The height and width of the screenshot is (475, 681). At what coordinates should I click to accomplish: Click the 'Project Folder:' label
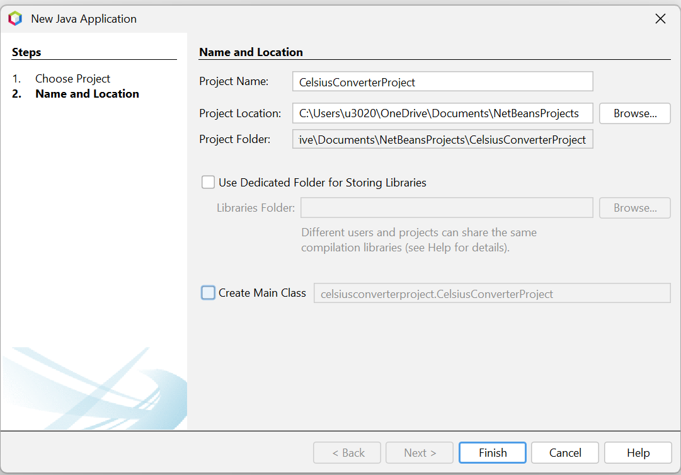pos(234,139)
